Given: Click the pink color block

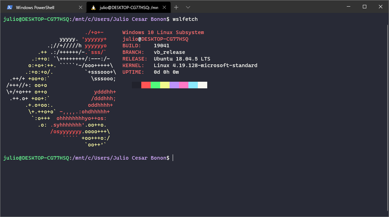Looking at the screenshot, I should (184, 85).
